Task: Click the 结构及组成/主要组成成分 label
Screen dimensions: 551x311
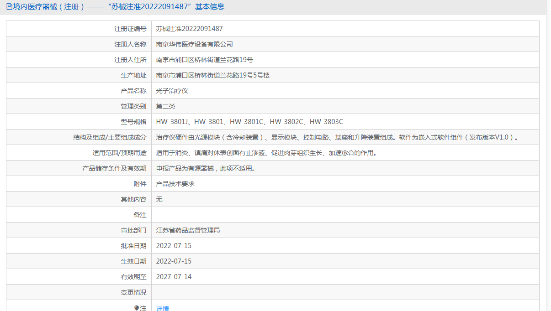Action: coord(110,137)
